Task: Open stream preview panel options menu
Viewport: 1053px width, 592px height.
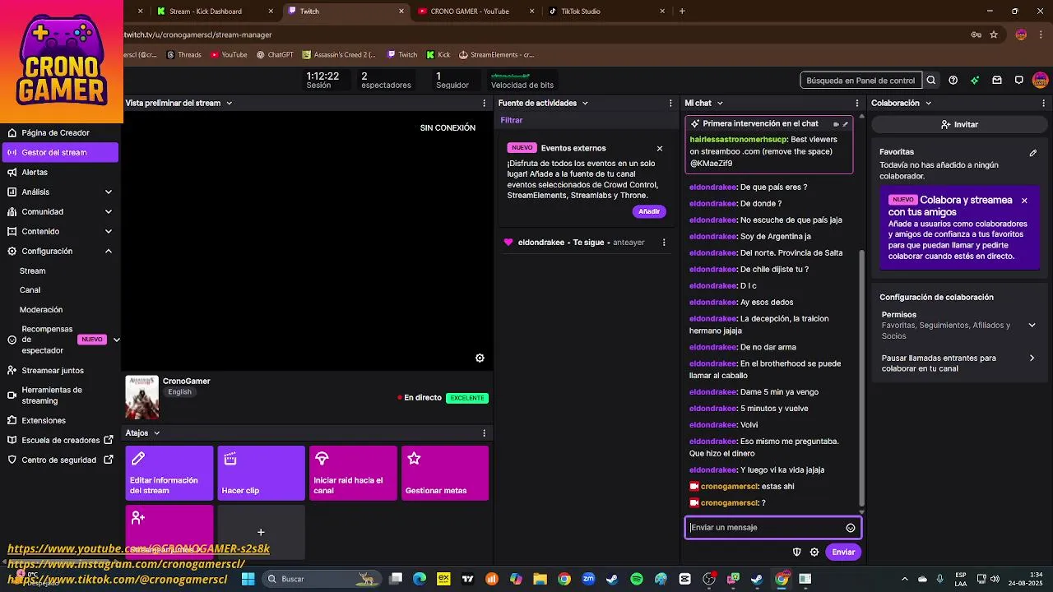Action: (484, 104)
